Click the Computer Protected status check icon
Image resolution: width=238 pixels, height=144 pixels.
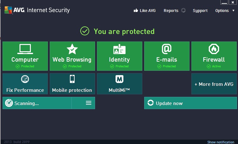click(18, 66)
